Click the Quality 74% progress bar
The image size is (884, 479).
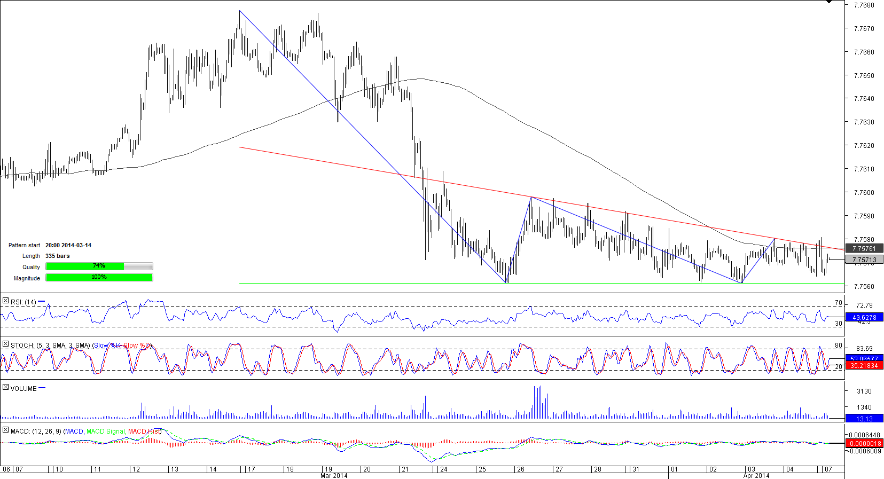99,266
